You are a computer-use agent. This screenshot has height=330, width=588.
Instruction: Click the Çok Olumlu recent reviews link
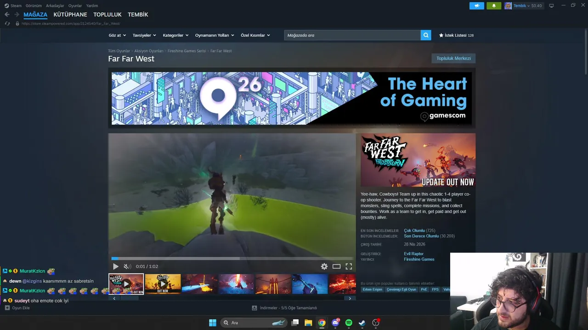(x=414, y=231)
